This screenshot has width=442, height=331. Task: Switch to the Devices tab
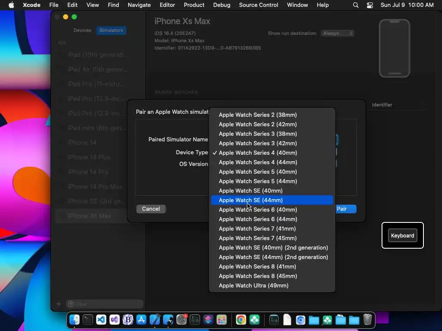82,30
